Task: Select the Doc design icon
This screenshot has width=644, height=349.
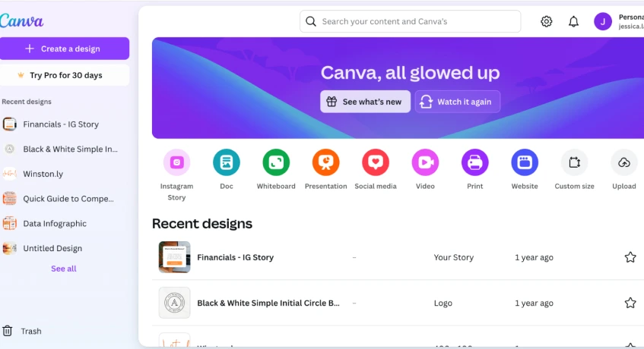Action: (x=227, y=162)
